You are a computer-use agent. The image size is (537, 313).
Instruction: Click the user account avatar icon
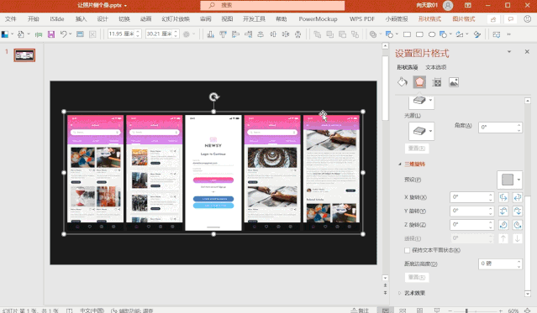click(448, 5)
